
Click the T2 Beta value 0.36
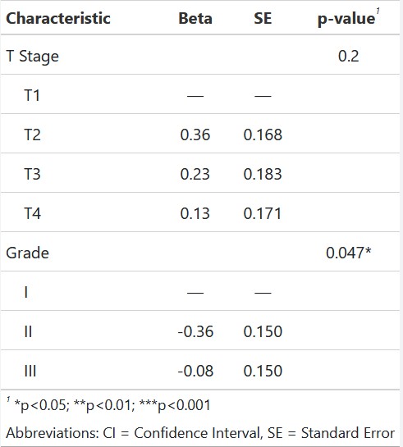click(x=195, y=135)
